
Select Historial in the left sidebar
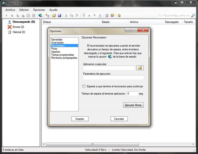coord(19,32)
